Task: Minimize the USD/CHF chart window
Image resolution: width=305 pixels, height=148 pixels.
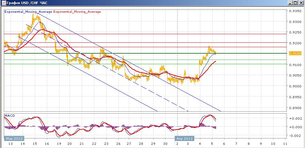Action: point(291,3)
